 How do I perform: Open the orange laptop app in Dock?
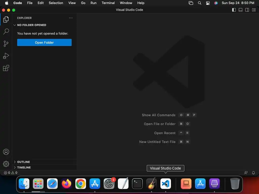click(186, 184)
